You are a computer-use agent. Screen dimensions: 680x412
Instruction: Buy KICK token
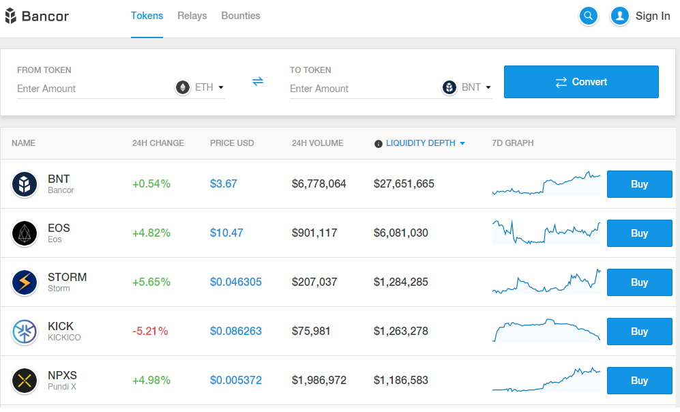(639, 332)
